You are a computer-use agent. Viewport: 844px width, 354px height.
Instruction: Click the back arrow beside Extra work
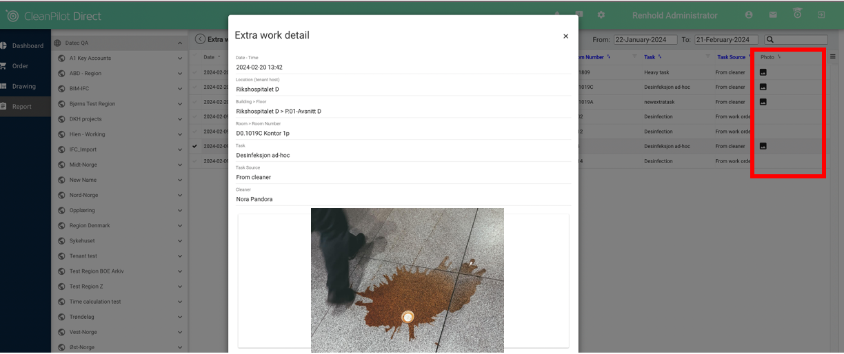tap(200, 39)
